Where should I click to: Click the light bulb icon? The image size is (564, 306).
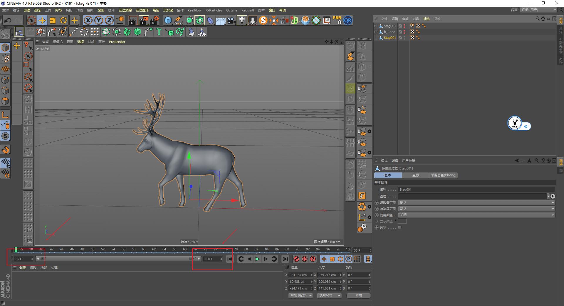coord(242,20)
